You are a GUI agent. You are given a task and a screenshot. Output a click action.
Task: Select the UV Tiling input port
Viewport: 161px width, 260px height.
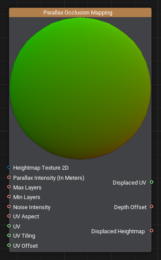pos(9,235)
